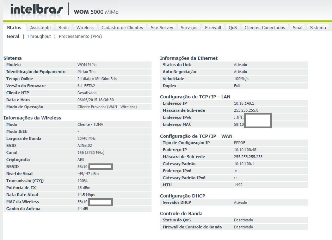Image resolution: width=332 pixels, height=240 pixels.
Task: Select Auto Negociação value Ativado
Action: click(x=240, y=72)
